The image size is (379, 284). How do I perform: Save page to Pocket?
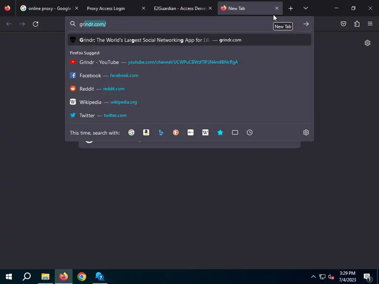[343, 24]
